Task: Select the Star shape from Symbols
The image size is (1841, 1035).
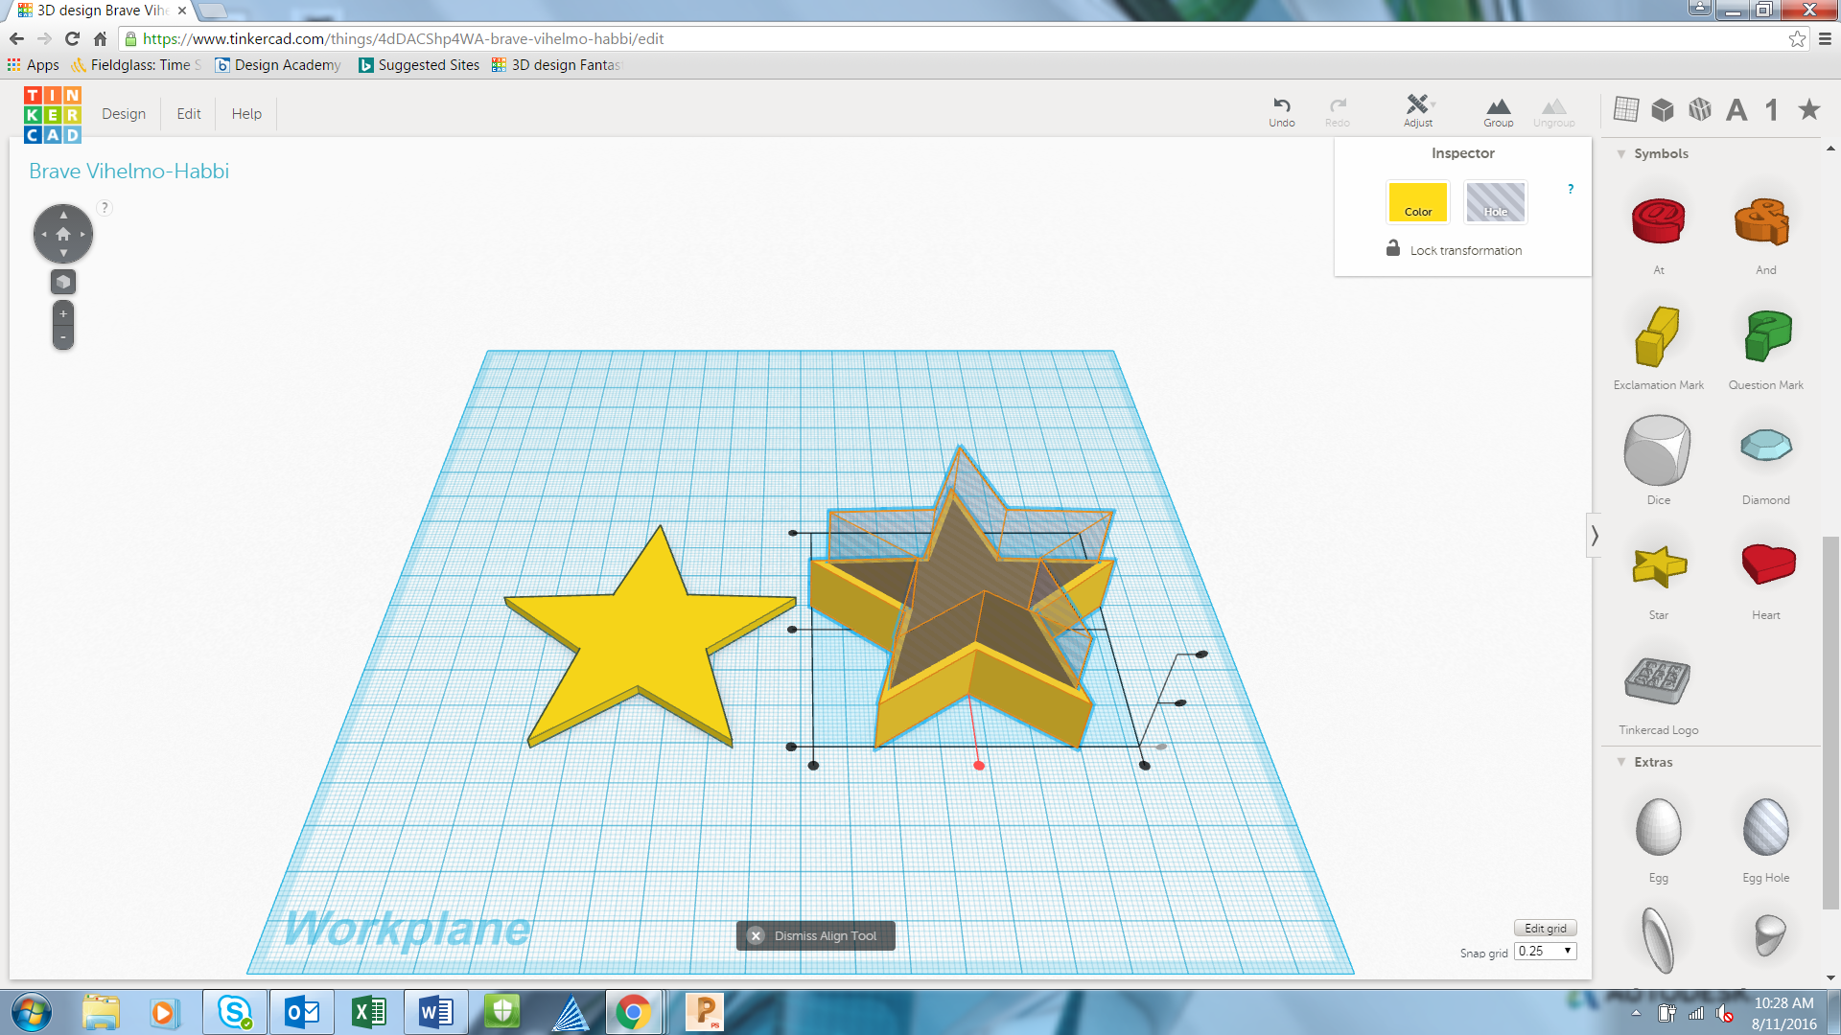Action: click(x=1658, y=567)
